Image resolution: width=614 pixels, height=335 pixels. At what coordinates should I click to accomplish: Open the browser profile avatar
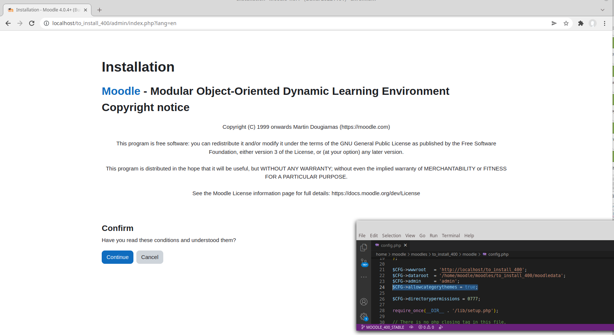click(593, 23)
